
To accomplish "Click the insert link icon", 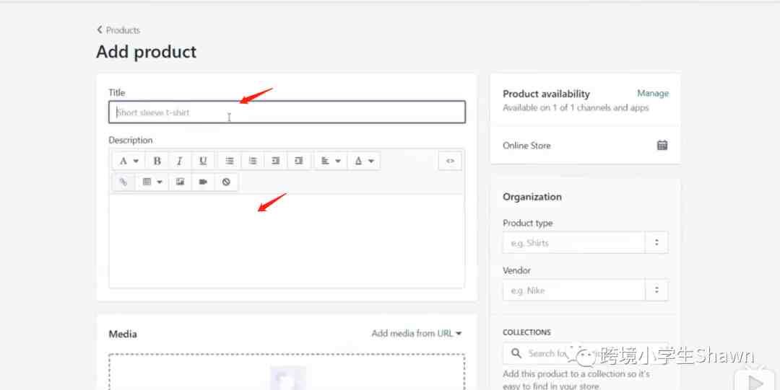I will pos(123,182).
